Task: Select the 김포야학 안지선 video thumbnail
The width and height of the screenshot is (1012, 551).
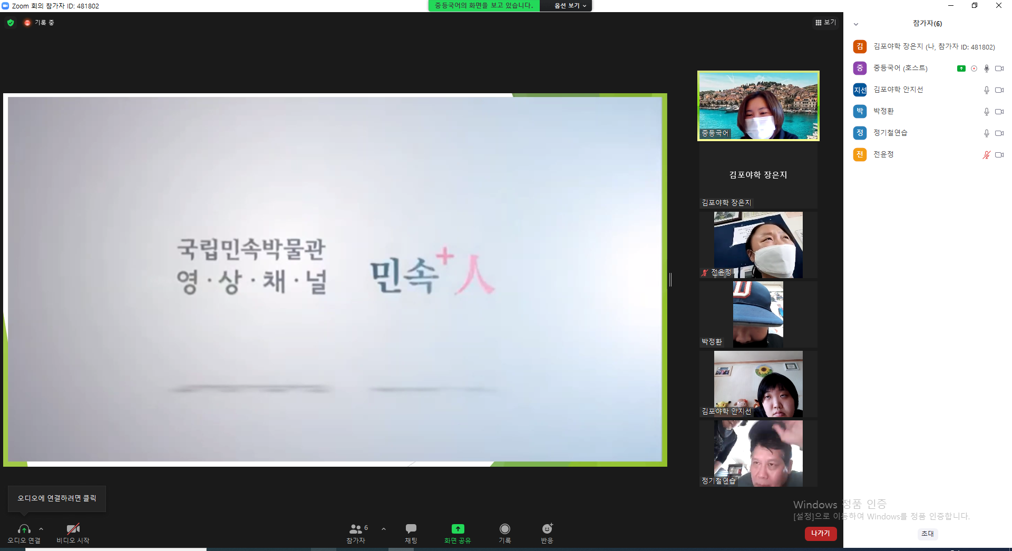Action: (x=758, y=384)
